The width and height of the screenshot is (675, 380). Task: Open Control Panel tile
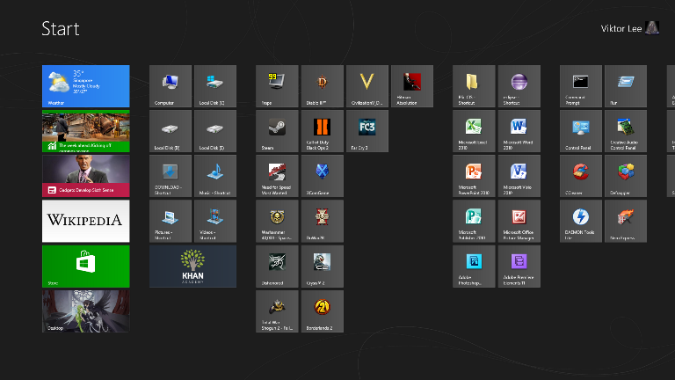(x=581, y=131)
